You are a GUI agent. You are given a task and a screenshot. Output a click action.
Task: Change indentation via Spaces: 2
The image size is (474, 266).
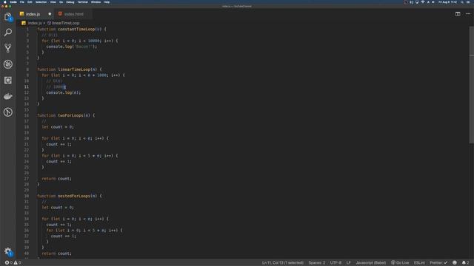pos(316,263)
